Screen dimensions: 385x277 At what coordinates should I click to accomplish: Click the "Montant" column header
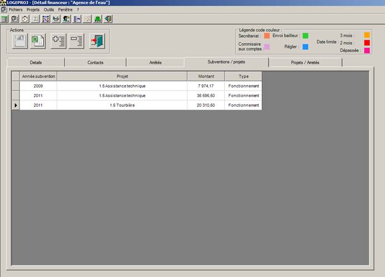point(205,76)
